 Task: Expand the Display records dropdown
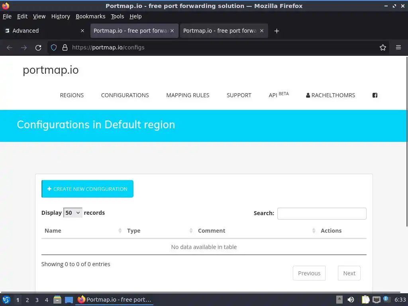pyautogui.click(x=73, y=213)
